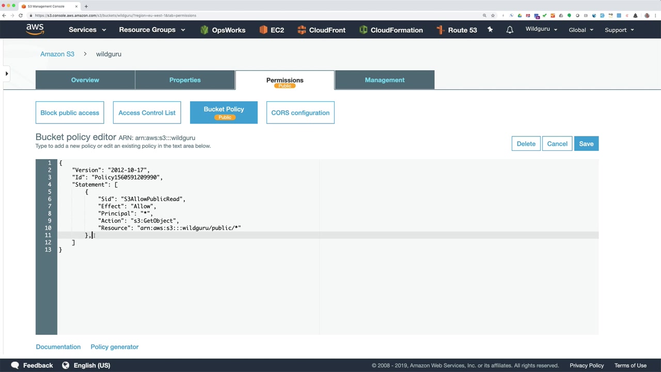The image size is (661, 372).
Task: Click the pin shortcuts star icon
Action: 490,29
